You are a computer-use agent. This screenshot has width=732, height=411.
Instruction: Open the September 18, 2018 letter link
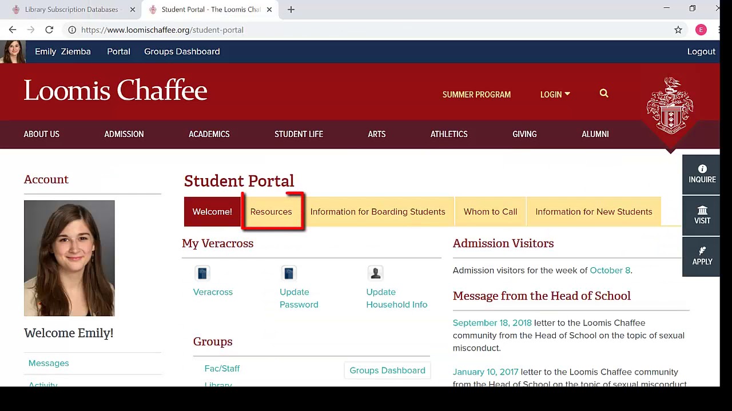[x=492, y=323]
